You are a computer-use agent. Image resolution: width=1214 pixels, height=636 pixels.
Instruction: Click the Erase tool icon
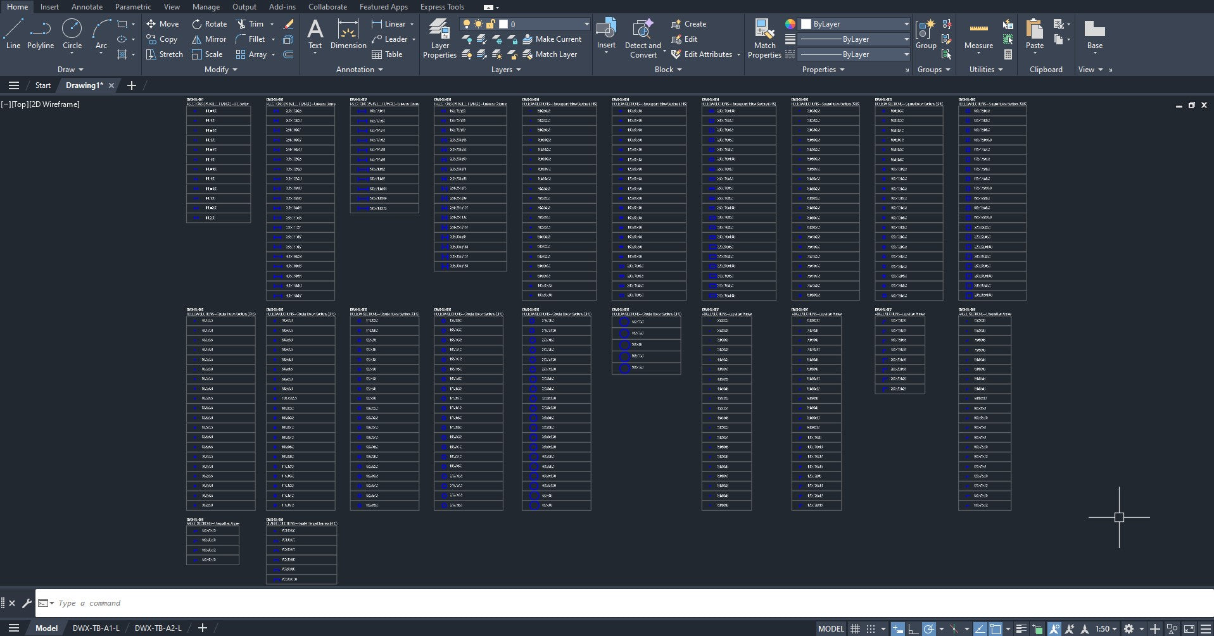pyautogui.click(x=288, y=24)
